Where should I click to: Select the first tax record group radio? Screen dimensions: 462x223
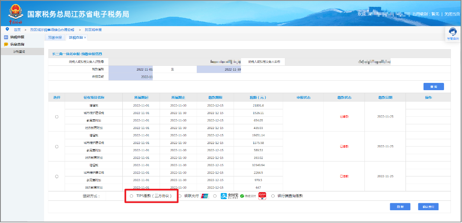56,117
